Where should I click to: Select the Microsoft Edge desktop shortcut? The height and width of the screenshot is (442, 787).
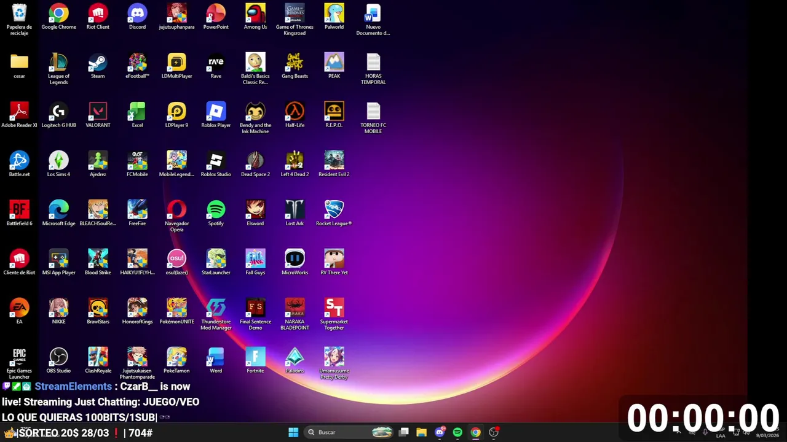58,214
